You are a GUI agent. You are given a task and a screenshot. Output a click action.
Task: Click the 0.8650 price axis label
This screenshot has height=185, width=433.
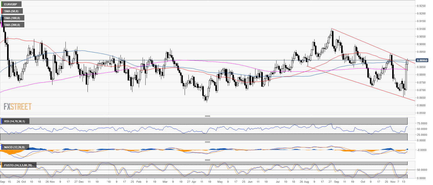(422, 98)
